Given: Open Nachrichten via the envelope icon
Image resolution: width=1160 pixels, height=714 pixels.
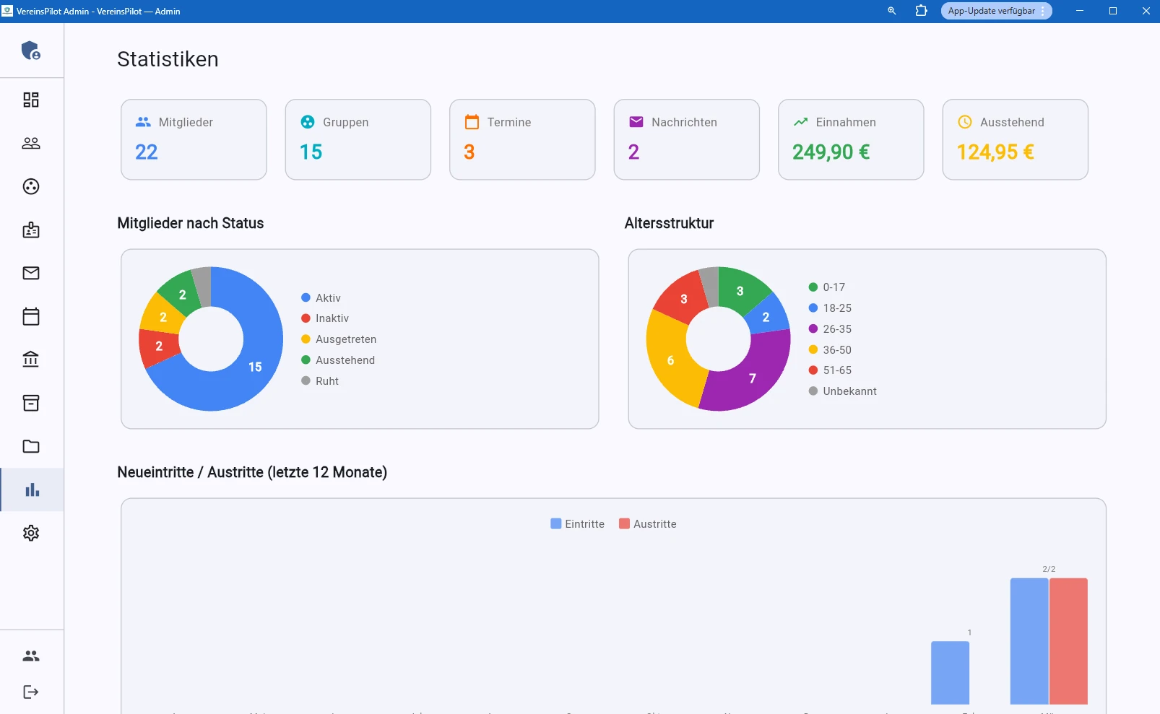Looking at the screenshot, I should (31, 273).
